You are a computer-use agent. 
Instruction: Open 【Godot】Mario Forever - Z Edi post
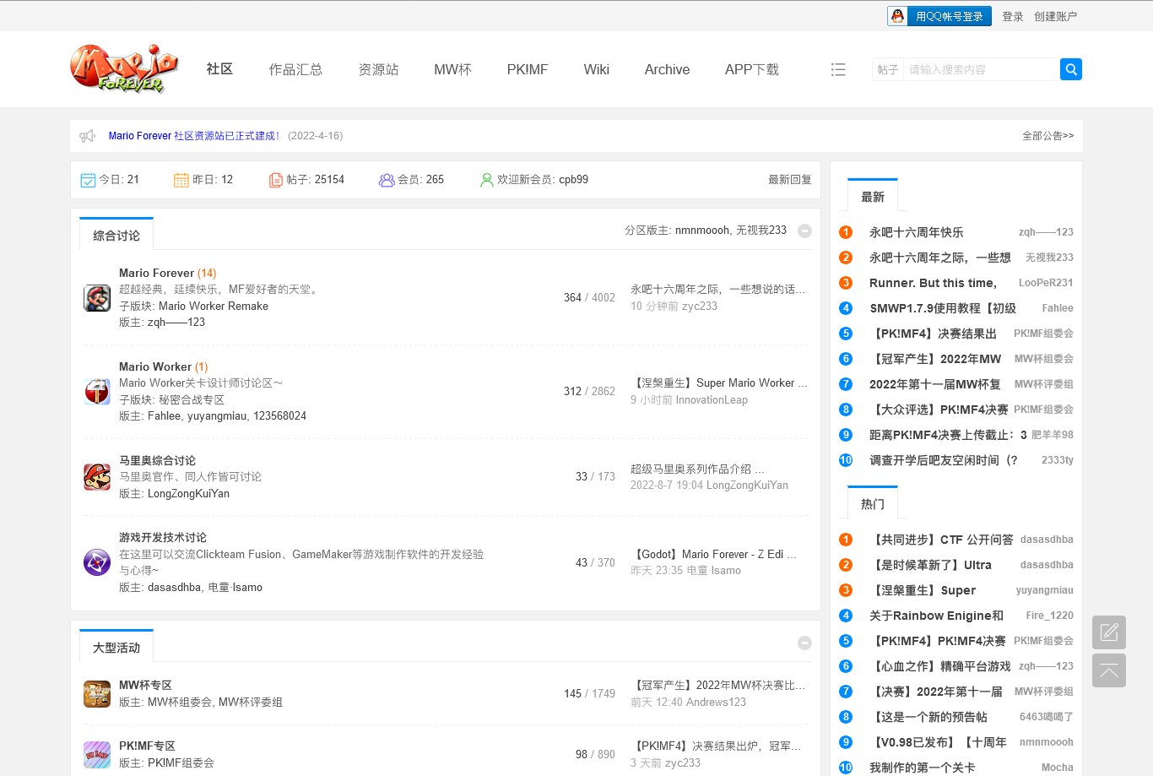tap(713, 554)
